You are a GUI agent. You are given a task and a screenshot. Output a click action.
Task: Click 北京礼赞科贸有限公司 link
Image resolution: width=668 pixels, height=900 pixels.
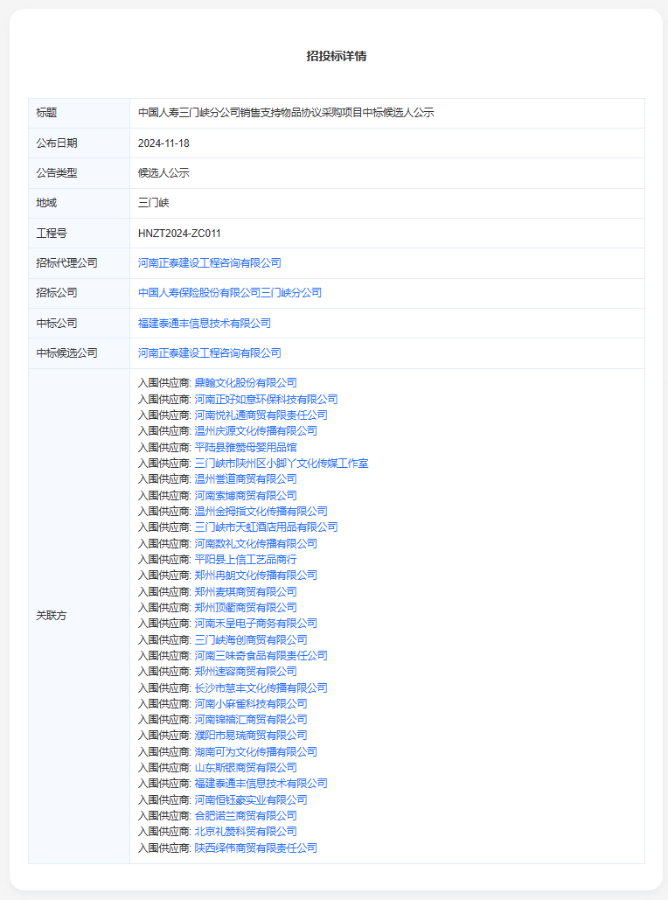tap(245, 832)
